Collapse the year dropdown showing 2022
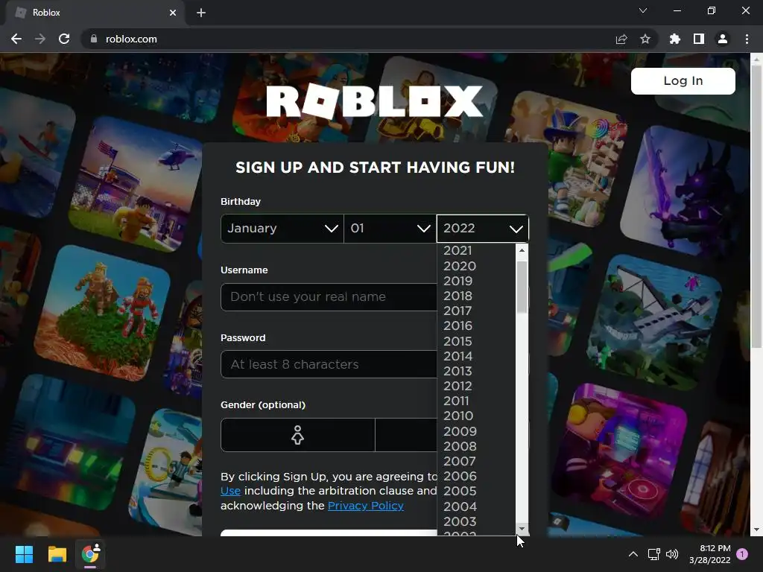763x572 pixels. click(x=482, y=228)
